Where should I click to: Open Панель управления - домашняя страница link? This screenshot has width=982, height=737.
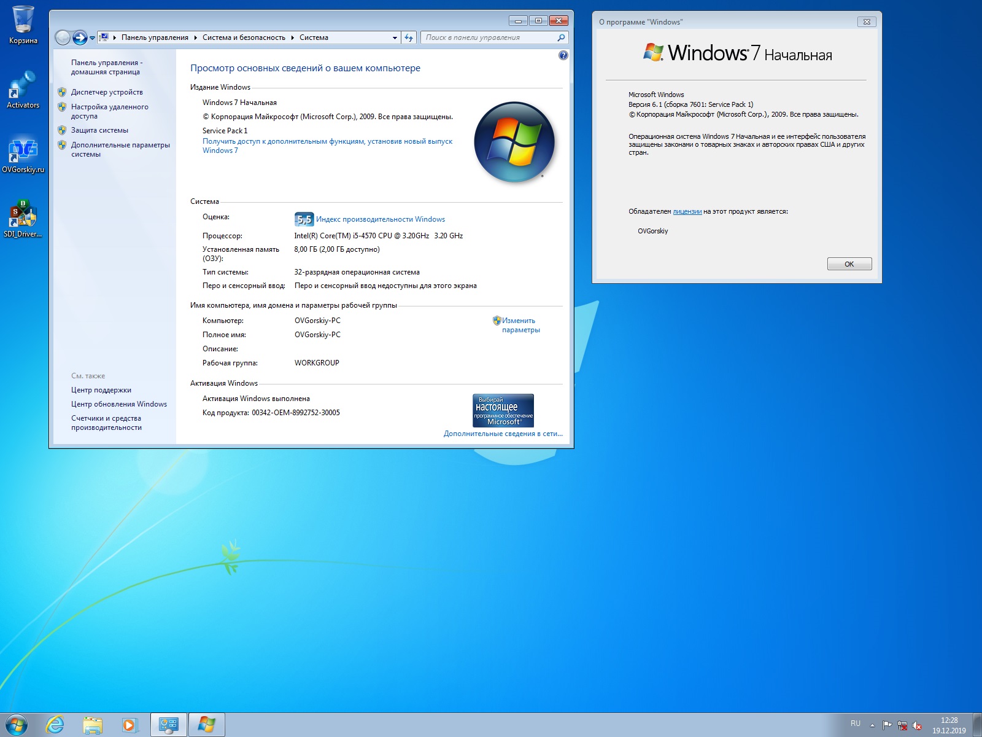point(106,67)
